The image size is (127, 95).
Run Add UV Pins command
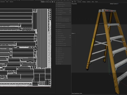[x=63, y=2]
